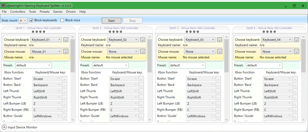The image size is (308, 132).
Task: Open Slot 2 Preset dropdown
Action: pos(110,65)
